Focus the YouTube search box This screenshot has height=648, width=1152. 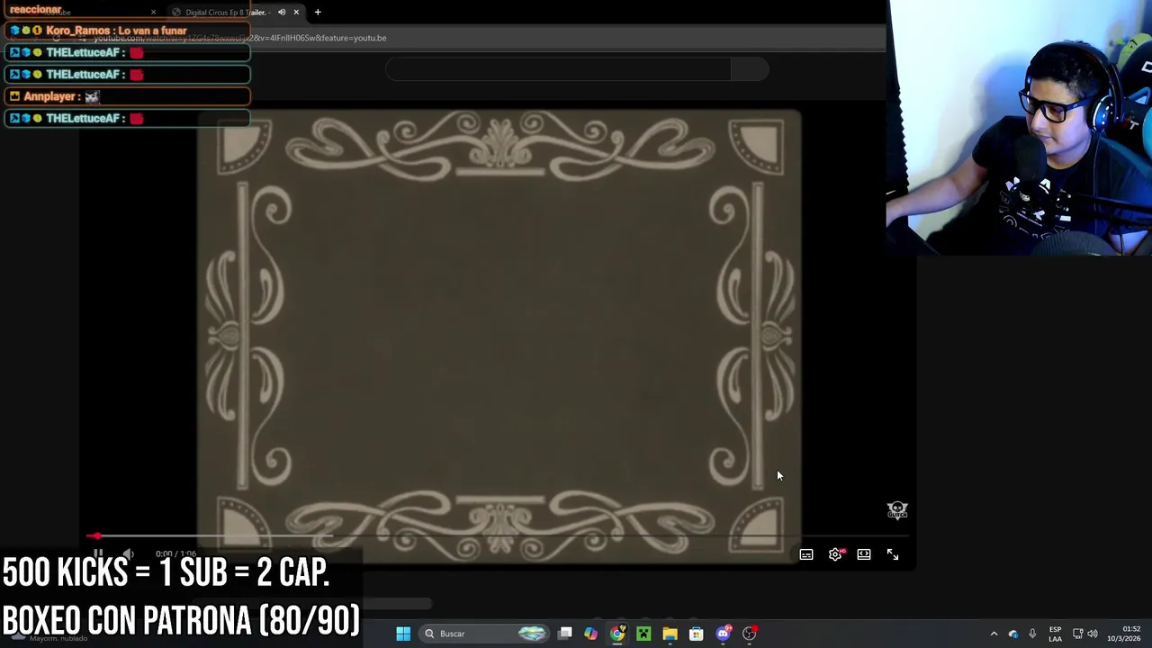click(x=558, y=69)
